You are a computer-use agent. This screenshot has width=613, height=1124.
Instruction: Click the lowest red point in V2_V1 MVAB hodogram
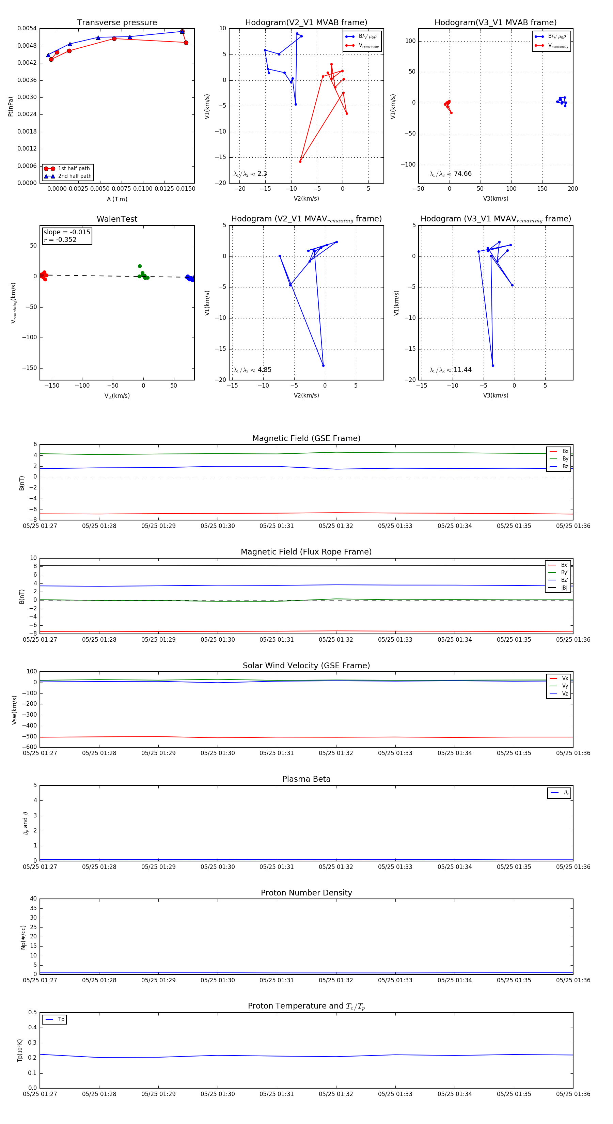300,161
